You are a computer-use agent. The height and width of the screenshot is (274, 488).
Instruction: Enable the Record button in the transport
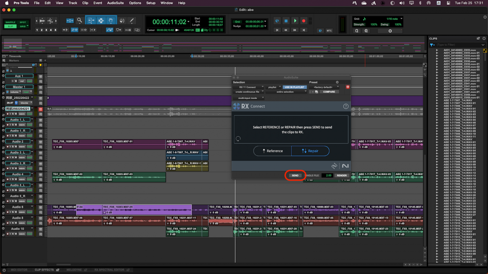point(304,21)
